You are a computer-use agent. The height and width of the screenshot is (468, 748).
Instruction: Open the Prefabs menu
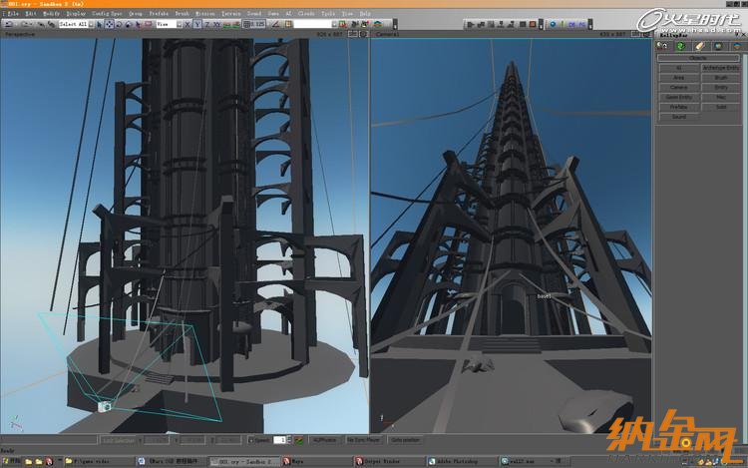[158, 13]
